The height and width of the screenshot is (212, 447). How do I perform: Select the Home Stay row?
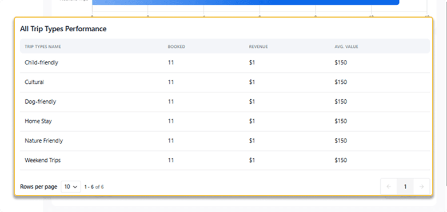coord(225,121)
